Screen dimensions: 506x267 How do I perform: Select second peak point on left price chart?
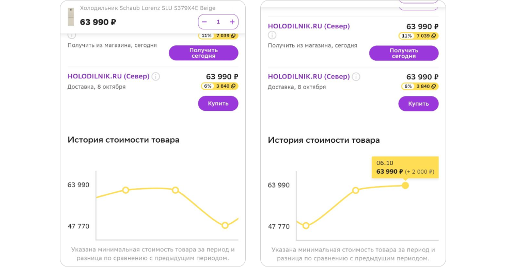click(175, 190)
